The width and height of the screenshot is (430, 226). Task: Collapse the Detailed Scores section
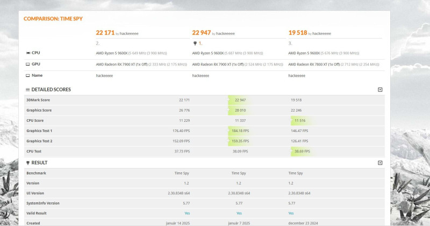(380, 90)
